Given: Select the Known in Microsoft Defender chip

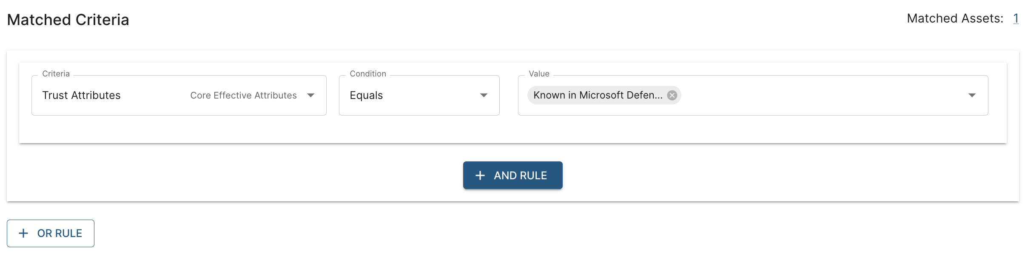Looking at the screenshot, I should click(598, 95).
